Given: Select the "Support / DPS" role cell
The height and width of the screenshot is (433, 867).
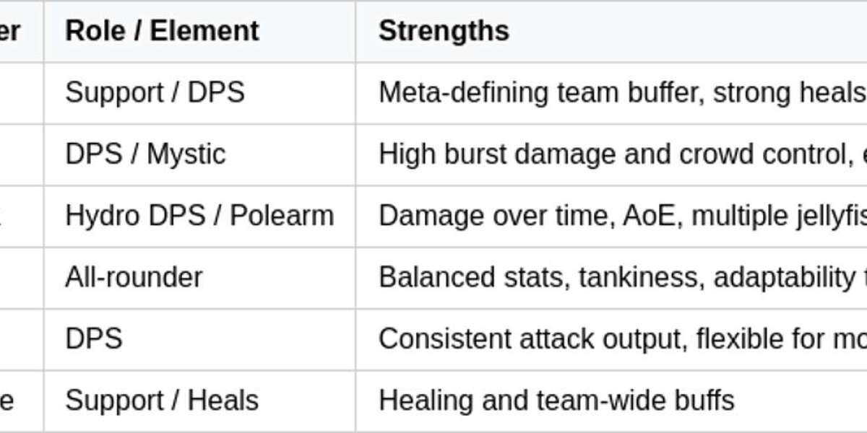Looking at the screenshot, I should 155,92.
